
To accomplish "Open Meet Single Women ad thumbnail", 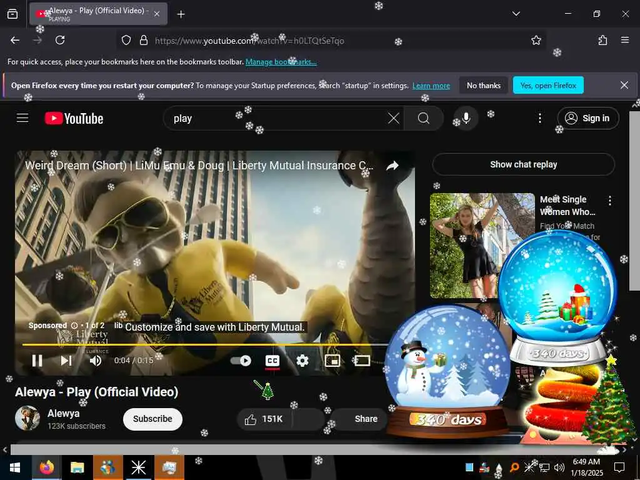I will point(482,246).
